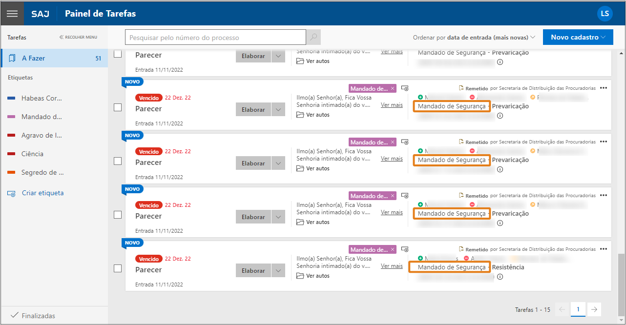Click the process number search field
The height and width of the screenshot is (325, 626).
[x=215, y=38]
